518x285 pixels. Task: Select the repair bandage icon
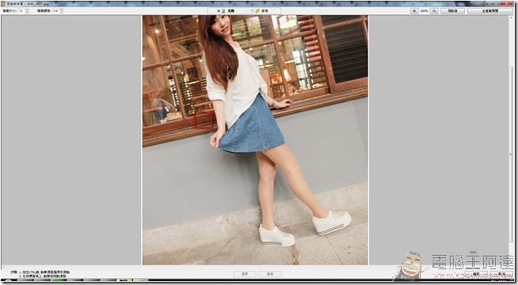coord(257,11)
